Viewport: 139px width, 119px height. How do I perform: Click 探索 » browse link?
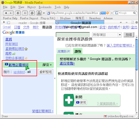point(47,65)
